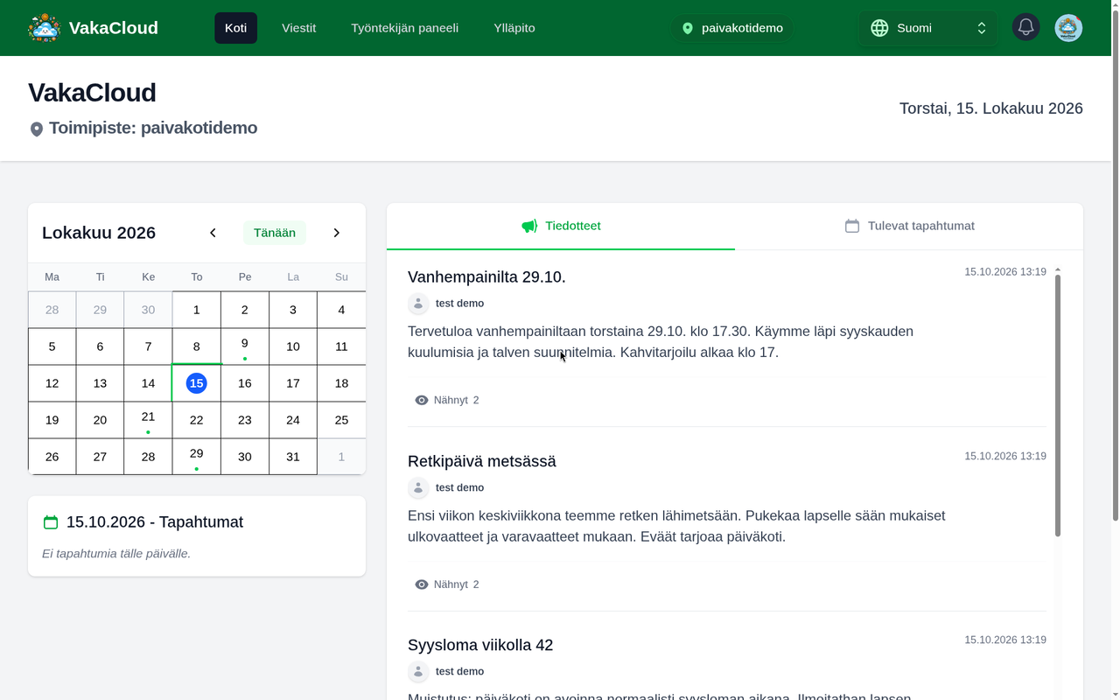Viewport: 1120px width, 700px height.
Task: Open Ylläpito in the top navigation
Action: point(514,28)
